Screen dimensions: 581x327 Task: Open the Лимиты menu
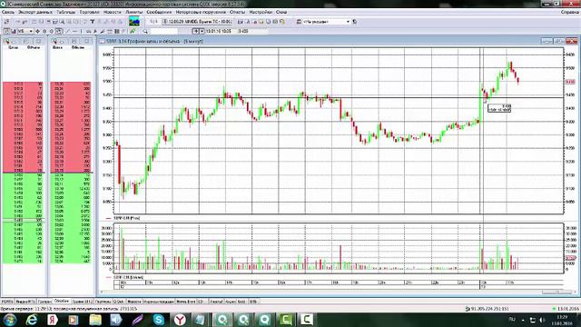click(x=133, y=12)
